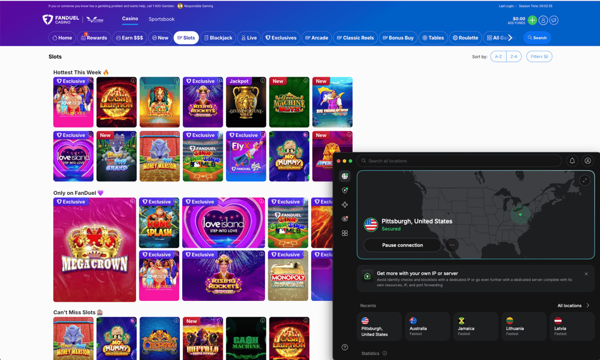Connect to Jamaica recent location
600x360 pixels.
click(476, 327)
